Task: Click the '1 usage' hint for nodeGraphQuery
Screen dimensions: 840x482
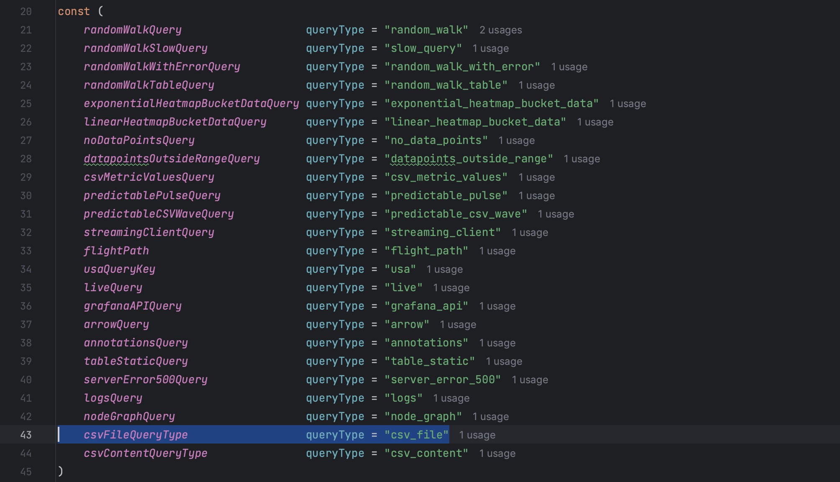Action: (491, 416)
